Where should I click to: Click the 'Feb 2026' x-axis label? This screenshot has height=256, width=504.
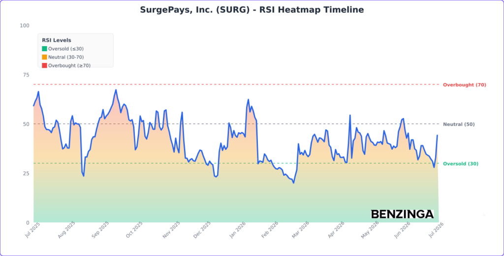270,229
